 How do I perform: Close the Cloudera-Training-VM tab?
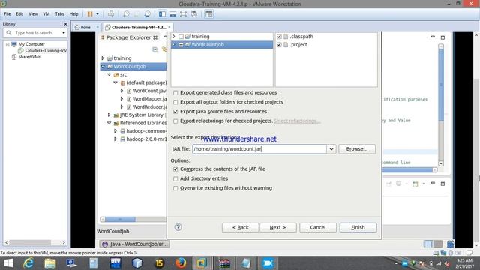click(x=169, y=27)
